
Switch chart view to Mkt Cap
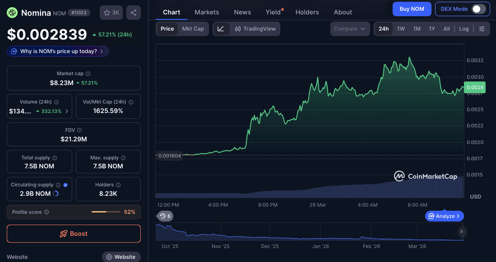193,28
